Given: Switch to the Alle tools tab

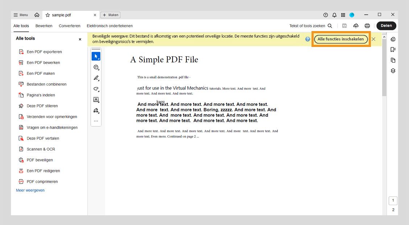Looking at the screenshot, I should [21, 26].
